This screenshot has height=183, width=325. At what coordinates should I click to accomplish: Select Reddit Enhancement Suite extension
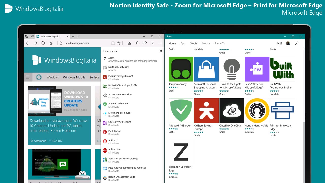132,178
